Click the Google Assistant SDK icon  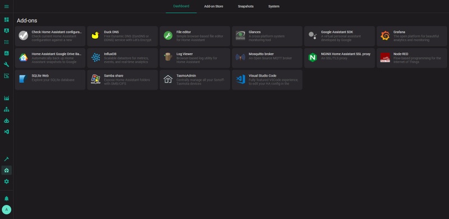(x=313, y=35)
